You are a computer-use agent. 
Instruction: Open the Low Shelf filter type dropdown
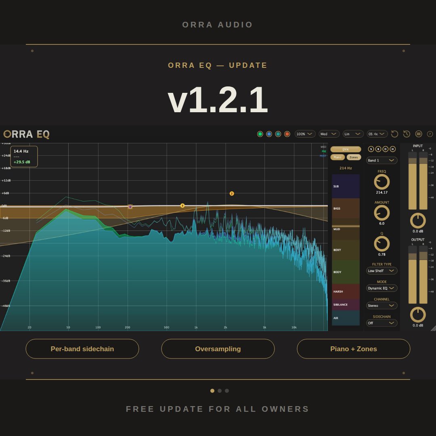382,271
